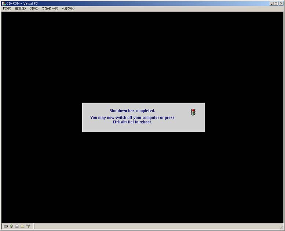This screenshot has width=285, height=231.
Task: Open the 編集(E) menu
Action: [x=20, y=8]
